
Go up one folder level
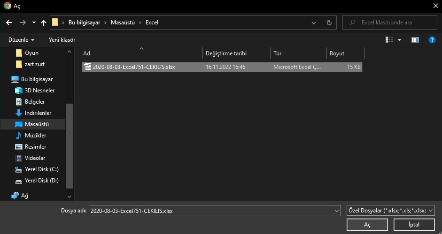click(x=44, y=23)
